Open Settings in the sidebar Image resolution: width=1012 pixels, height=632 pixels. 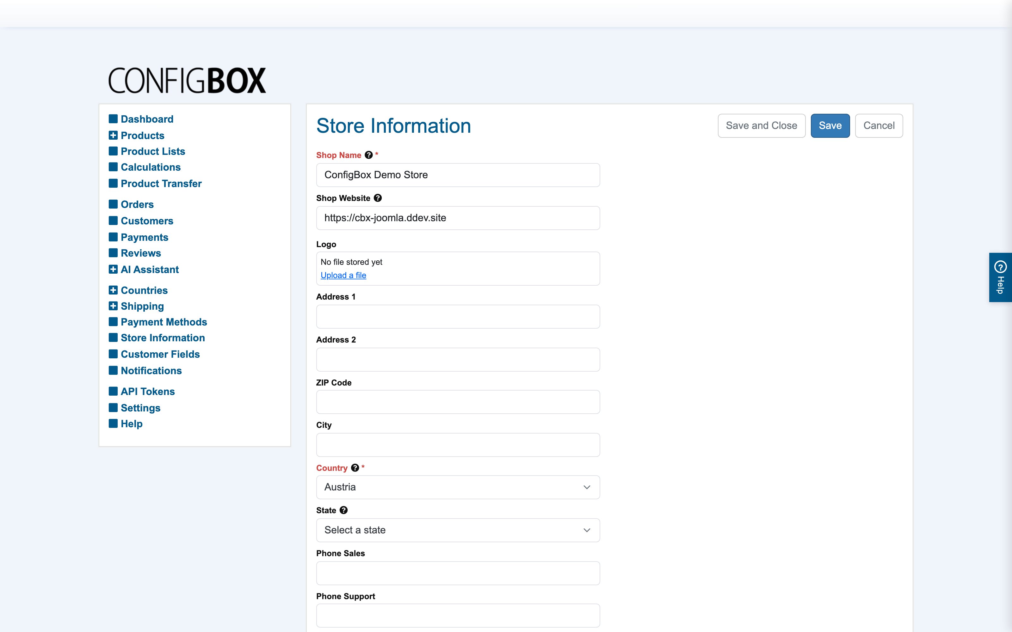(140, 408)
